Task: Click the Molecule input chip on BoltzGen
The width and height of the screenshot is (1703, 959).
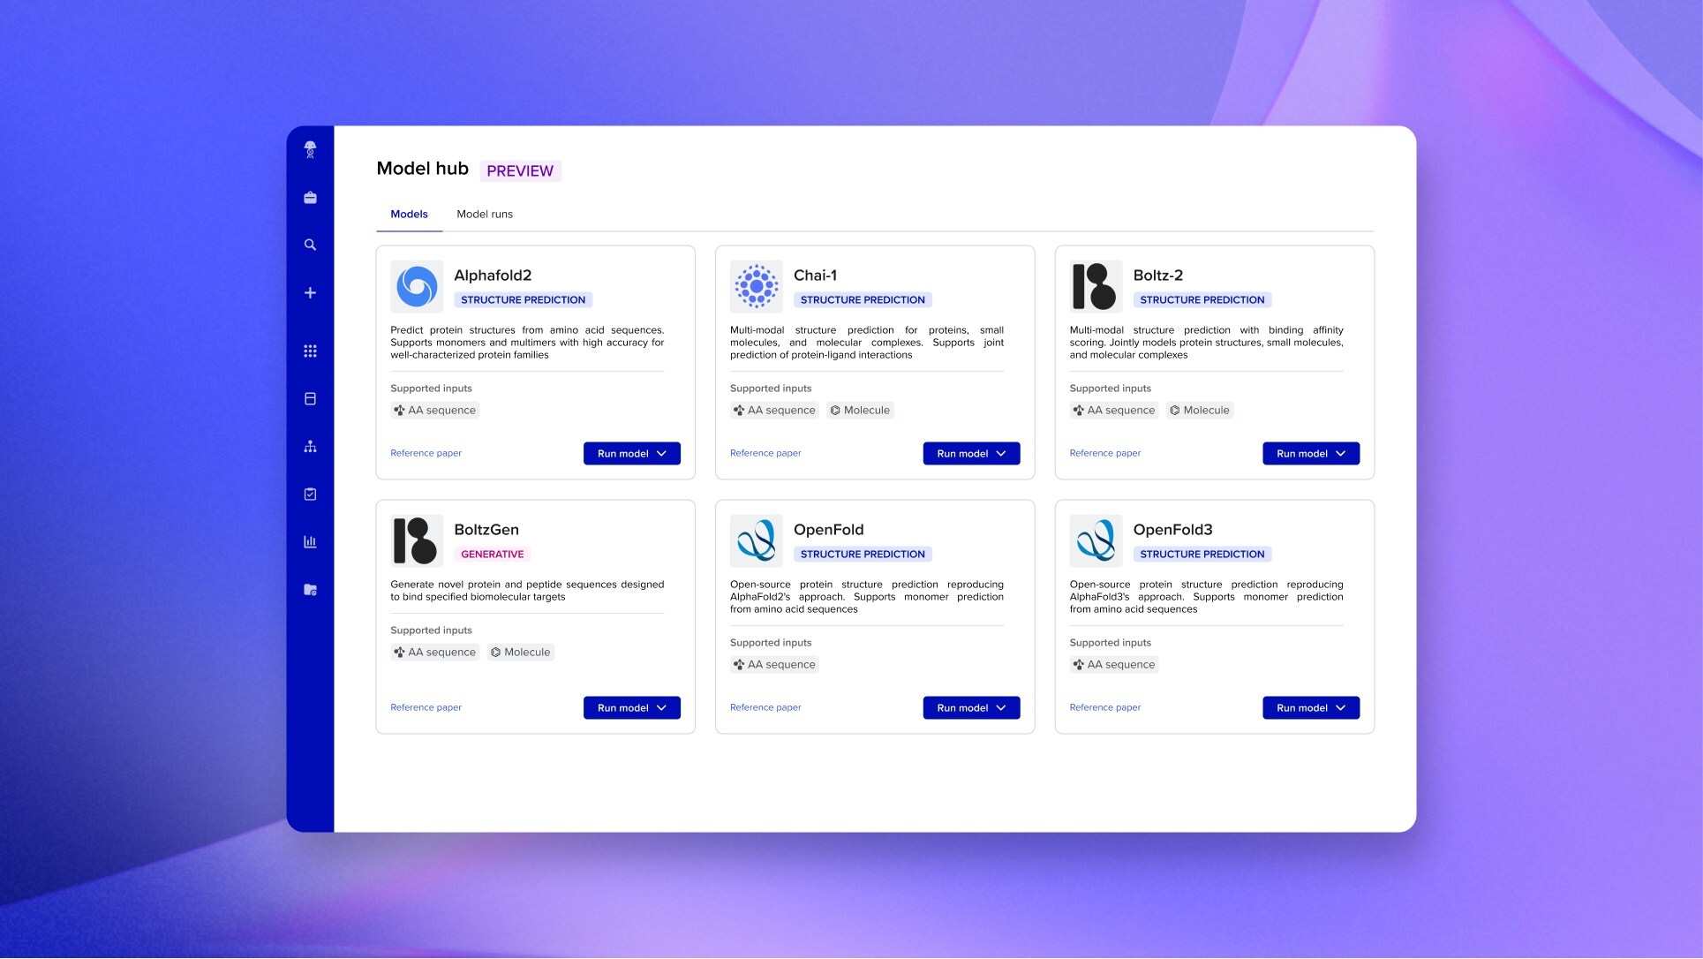Action: pyautogui.click(x=521, y=653)
